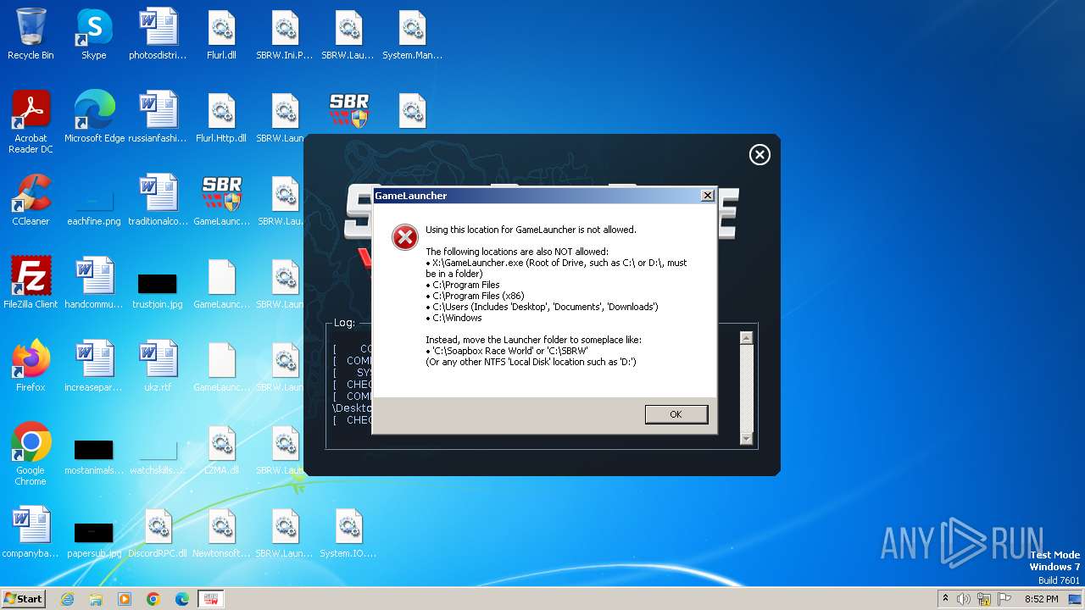Select the companyba... Word document icon

tap(31, 532)
